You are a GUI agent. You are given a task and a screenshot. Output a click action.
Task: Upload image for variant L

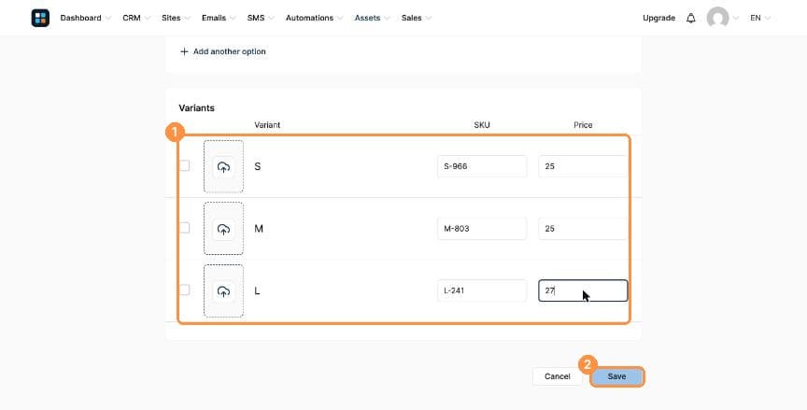pos(223,290)
